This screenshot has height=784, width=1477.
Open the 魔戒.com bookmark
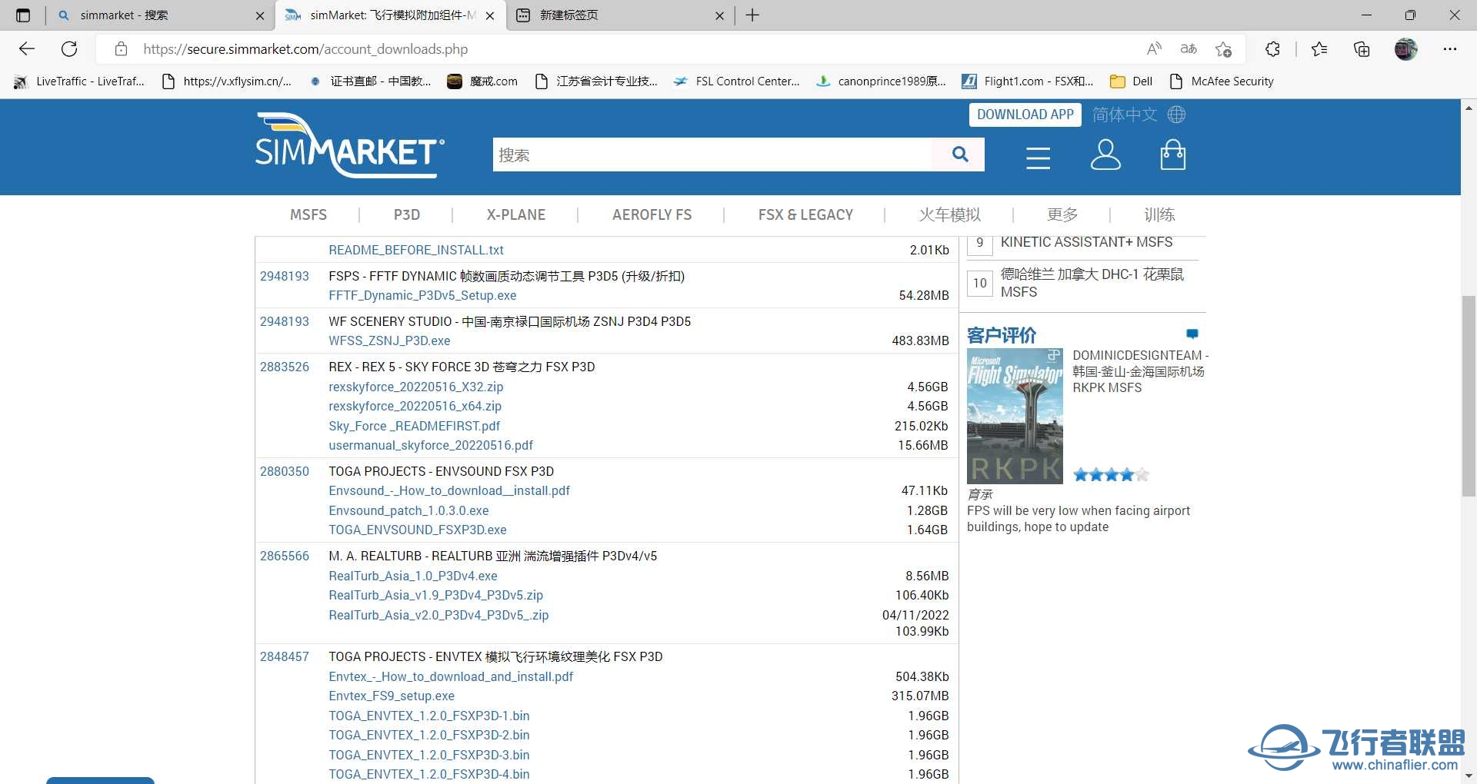482,81
